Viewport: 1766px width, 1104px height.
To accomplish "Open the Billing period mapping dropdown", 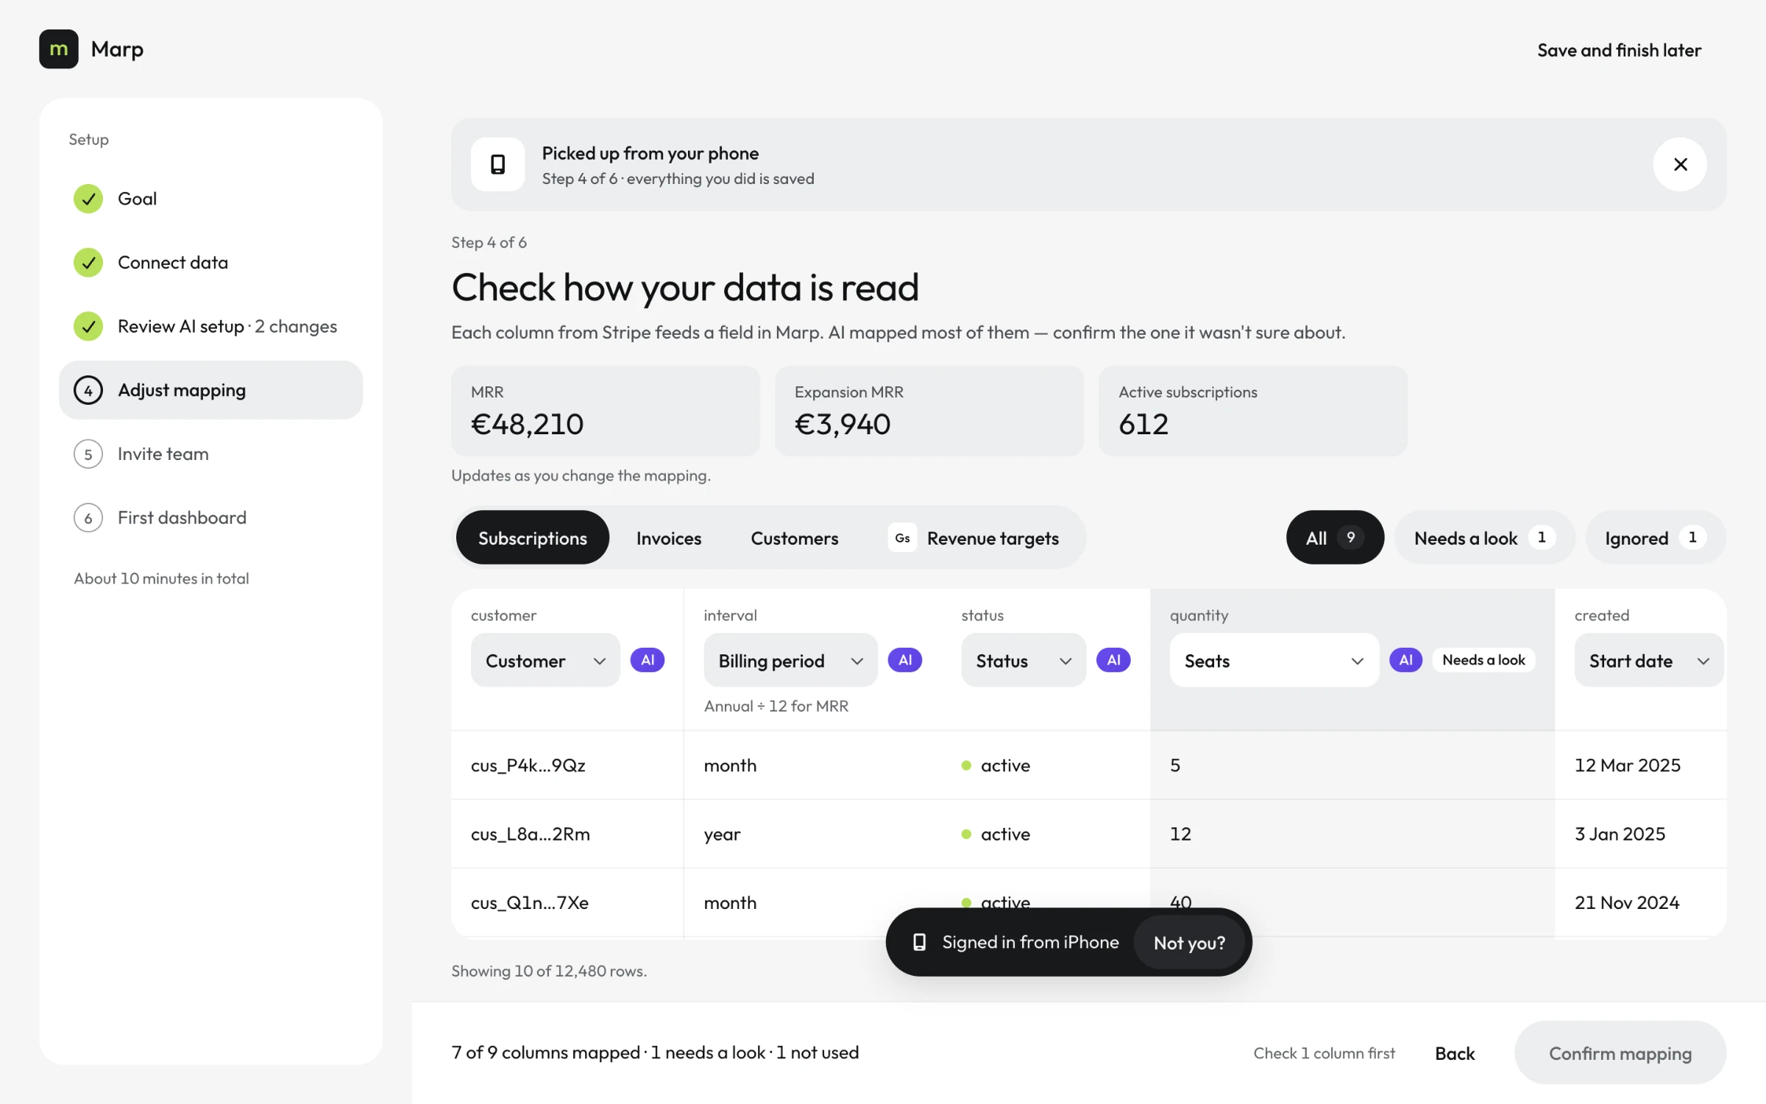I will click(790, 660).
